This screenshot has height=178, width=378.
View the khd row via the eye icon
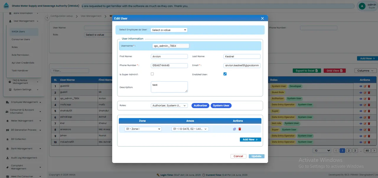point(361,124)
